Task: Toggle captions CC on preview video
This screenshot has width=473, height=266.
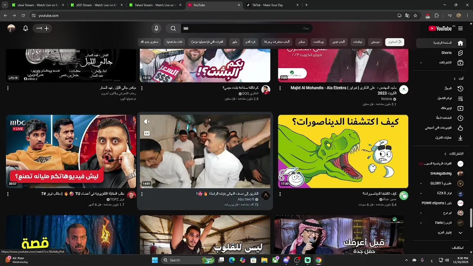Action: click(x=147, y=133)
